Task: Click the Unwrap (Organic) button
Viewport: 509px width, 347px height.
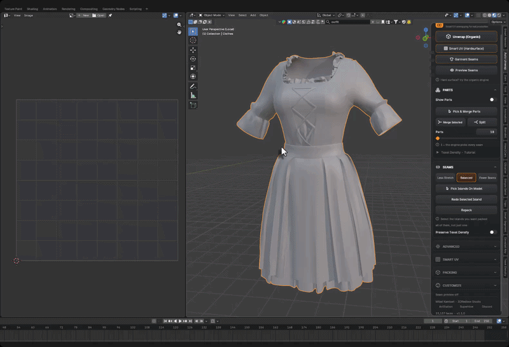Action: [466, 37]
